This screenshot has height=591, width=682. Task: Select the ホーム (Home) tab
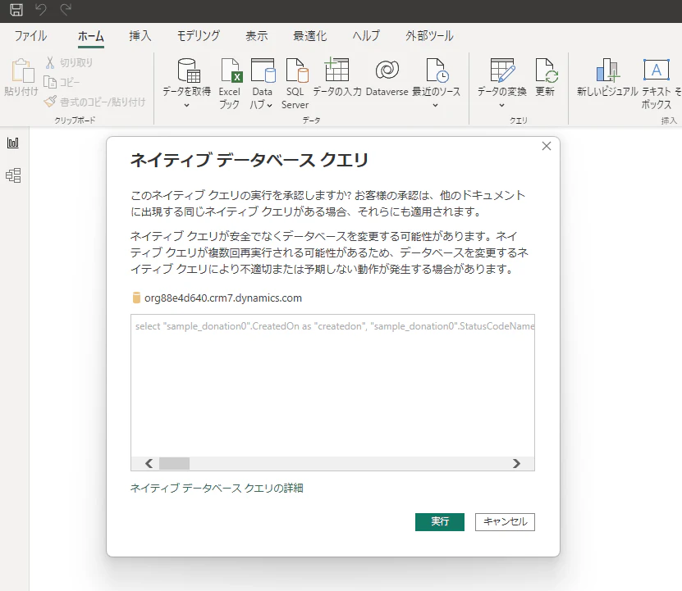(91, 35)
